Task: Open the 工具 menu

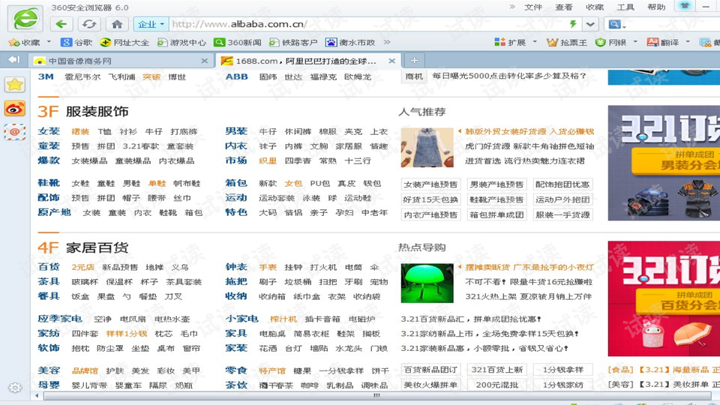Action: point(625,7)
